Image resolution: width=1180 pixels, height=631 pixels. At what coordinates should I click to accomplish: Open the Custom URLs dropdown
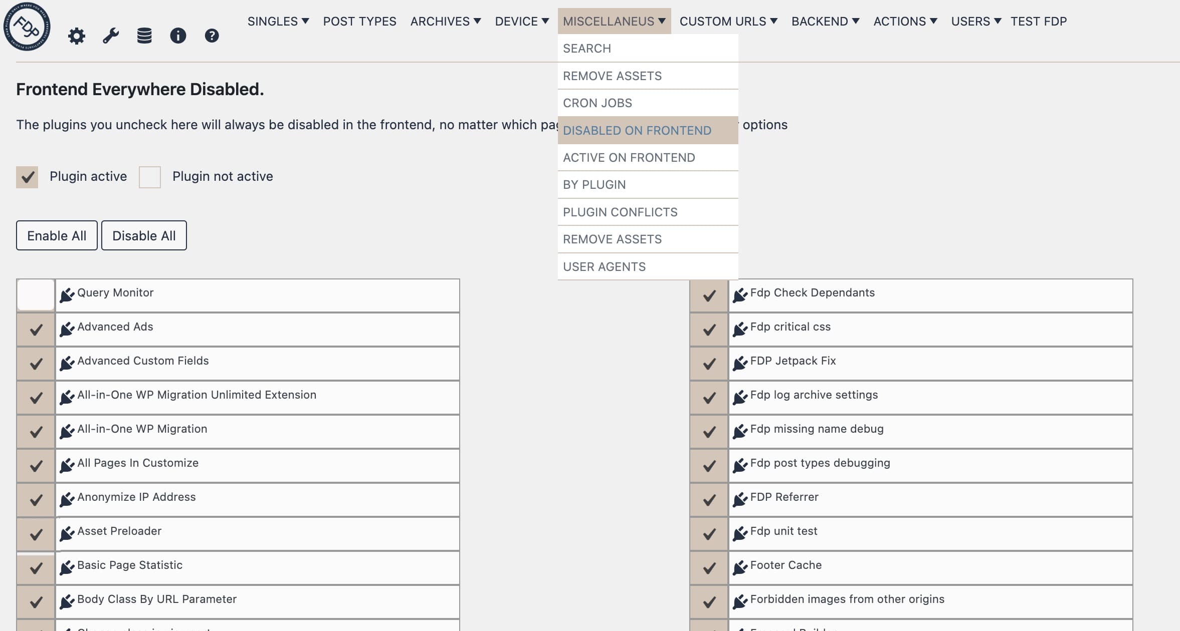728,22
